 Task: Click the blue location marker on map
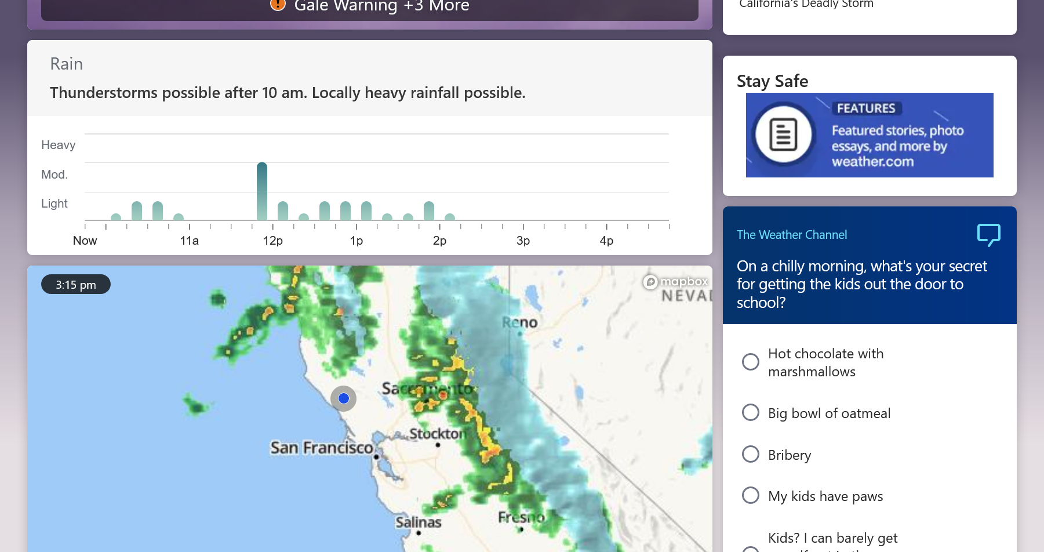pyautogui.click(x=344, y=398)
